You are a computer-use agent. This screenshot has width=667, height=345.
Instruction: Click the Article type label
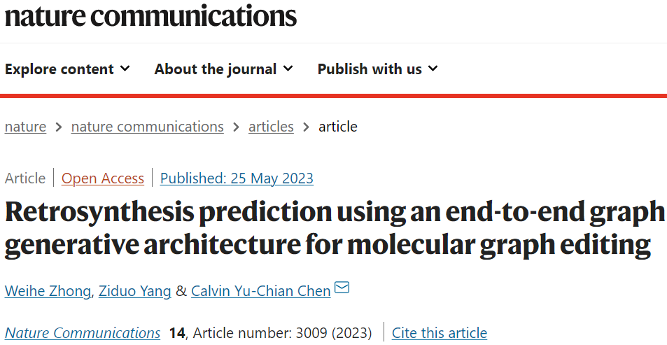[25, 178]
